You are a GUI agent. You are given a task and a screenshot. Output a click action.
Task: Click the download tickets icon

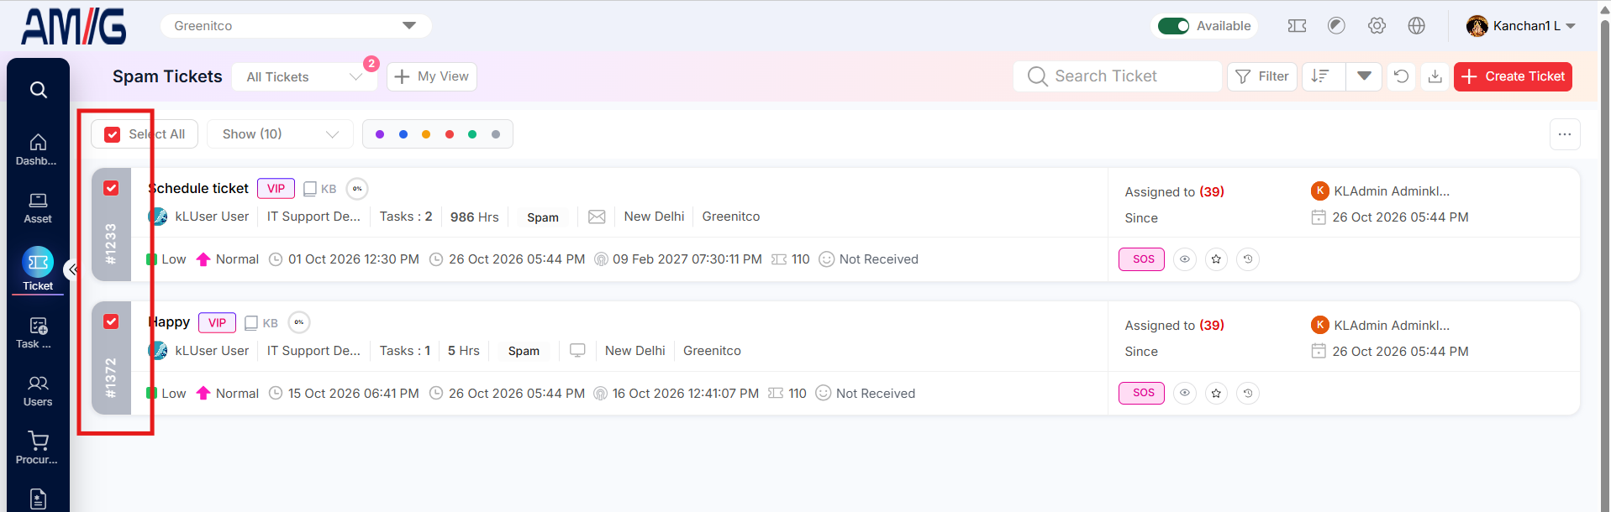pyautogui.click(x=1435, y=76)
